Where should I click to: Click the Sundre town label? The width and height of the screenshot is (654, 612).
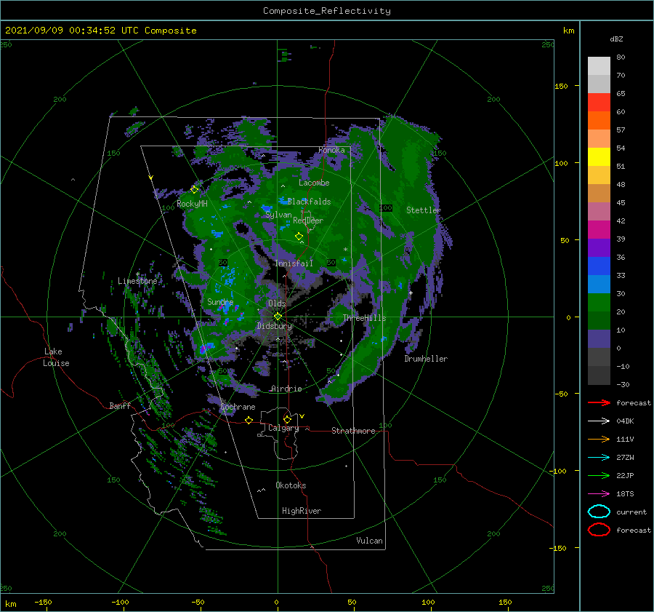tap(220, 301)
